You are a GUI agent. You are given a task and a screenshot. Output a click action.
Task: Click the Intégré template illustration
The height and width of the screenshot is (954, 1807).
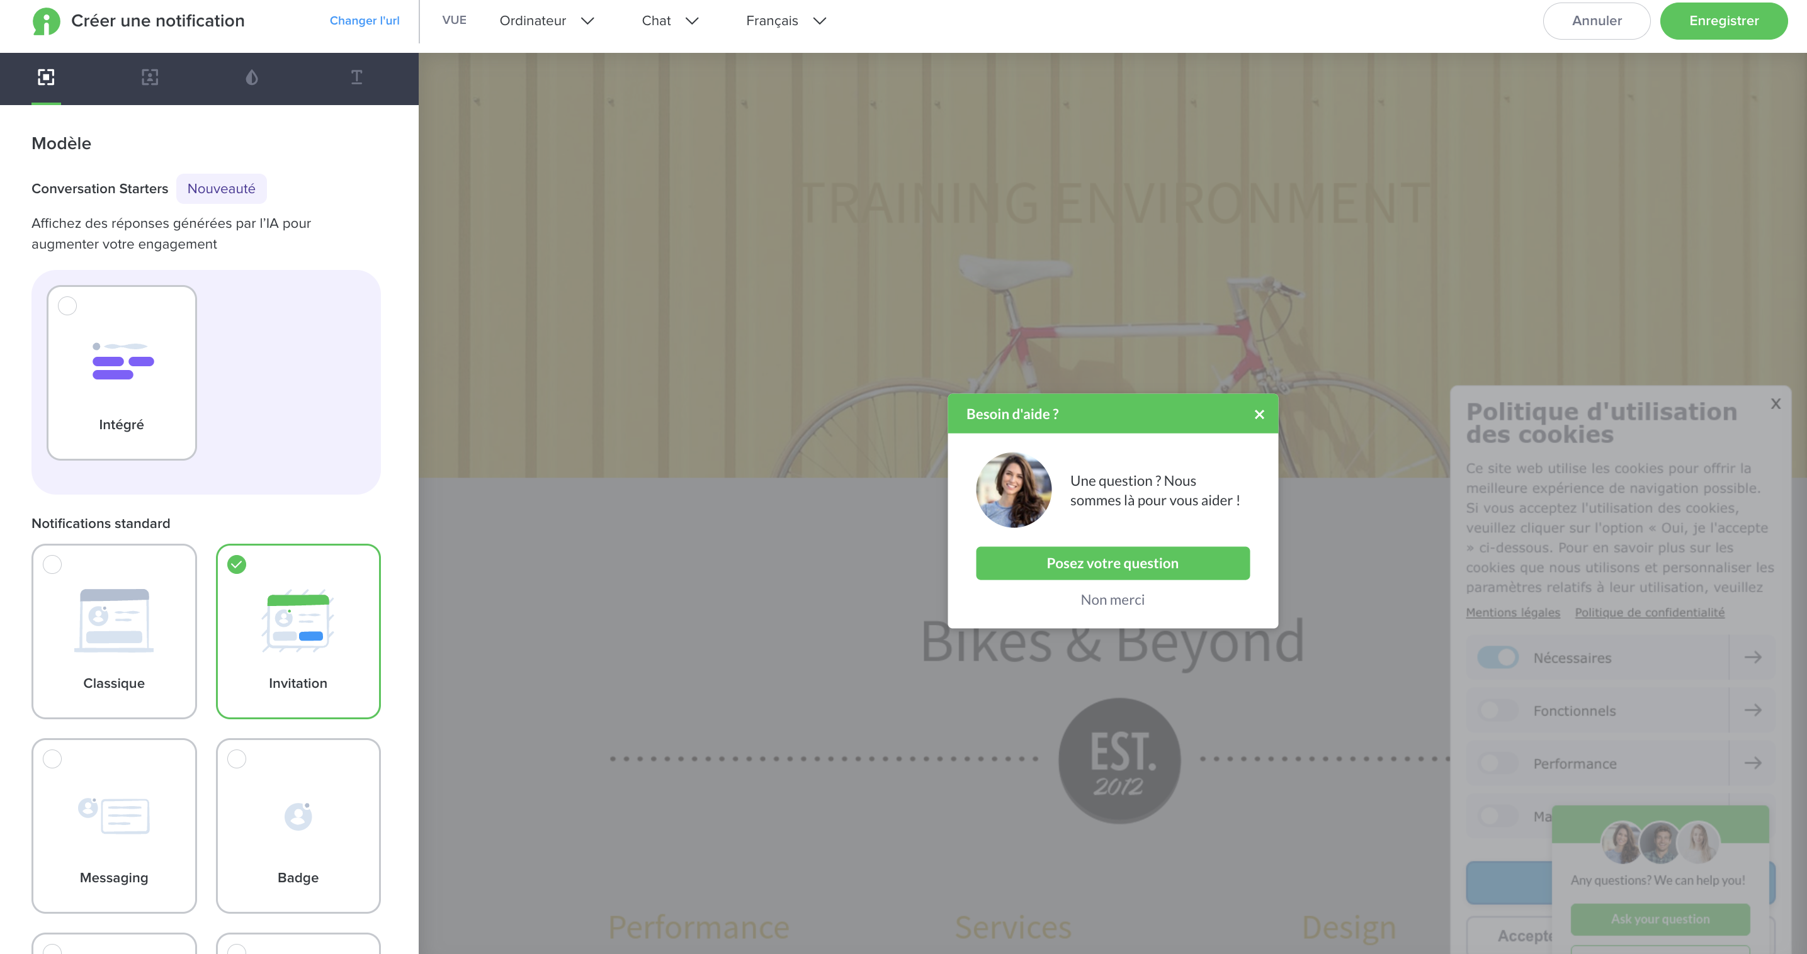click(123, 361)
